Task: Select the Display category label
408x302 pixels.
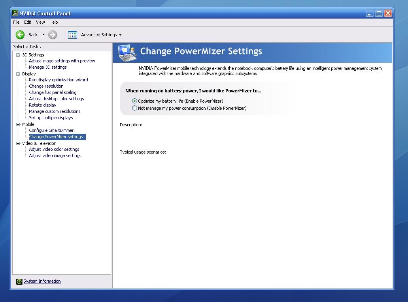Action: (29, 74)
